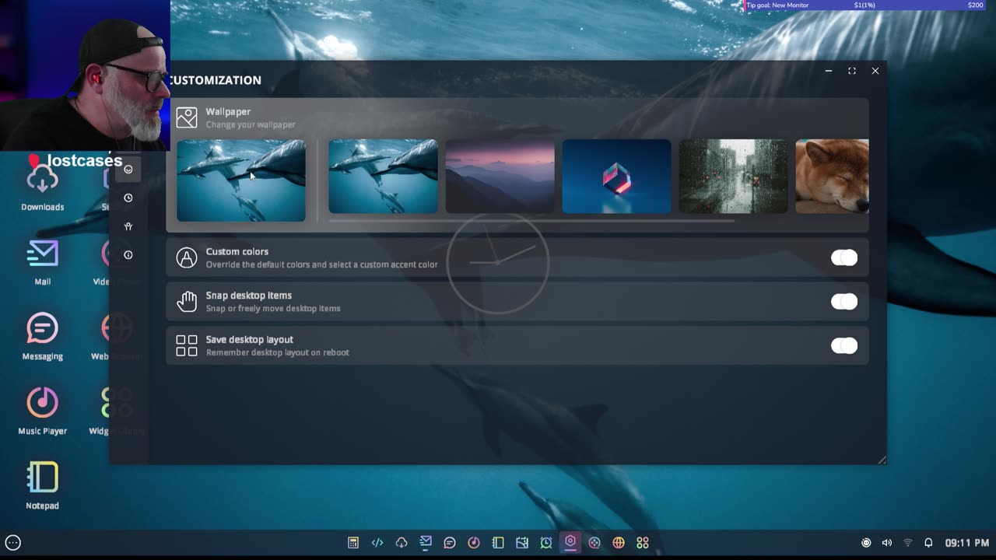
Task: Select the info section in settings sidebar
Action: click(128, 255)
